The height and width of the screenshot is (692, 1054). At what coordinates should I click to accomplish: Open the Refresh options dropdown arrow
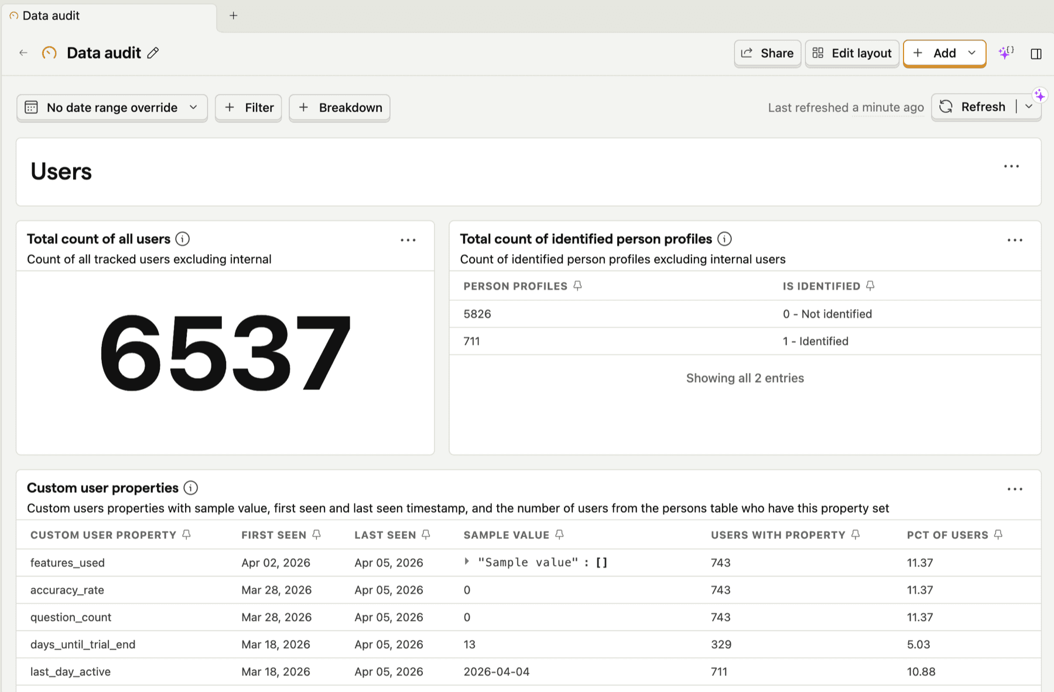click(1029, 107)
